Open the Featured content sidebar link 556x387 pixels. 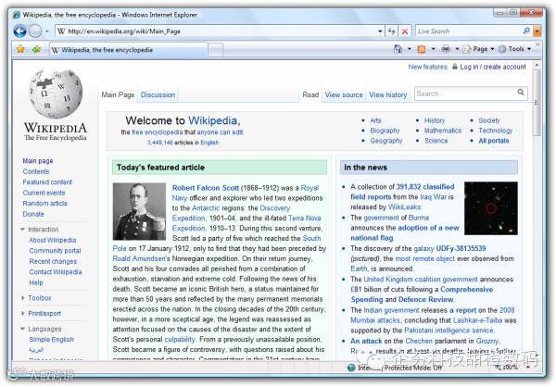pyautogui.click(x=47, y=182)
